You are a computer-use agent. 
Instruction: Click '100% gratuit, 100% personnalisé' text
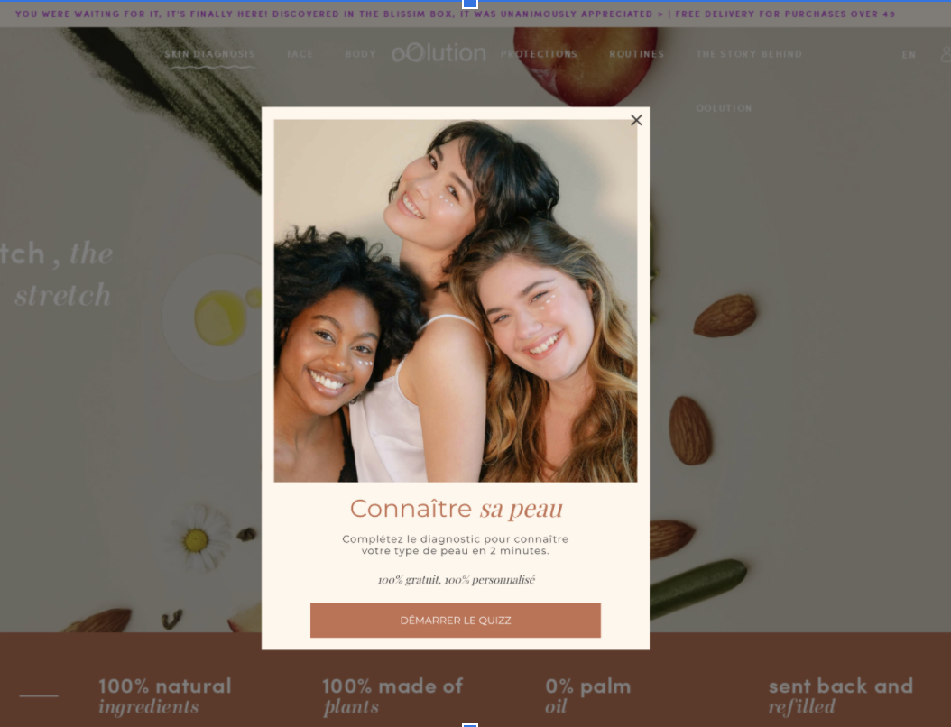pyautogui.click(x=456, y=580)
